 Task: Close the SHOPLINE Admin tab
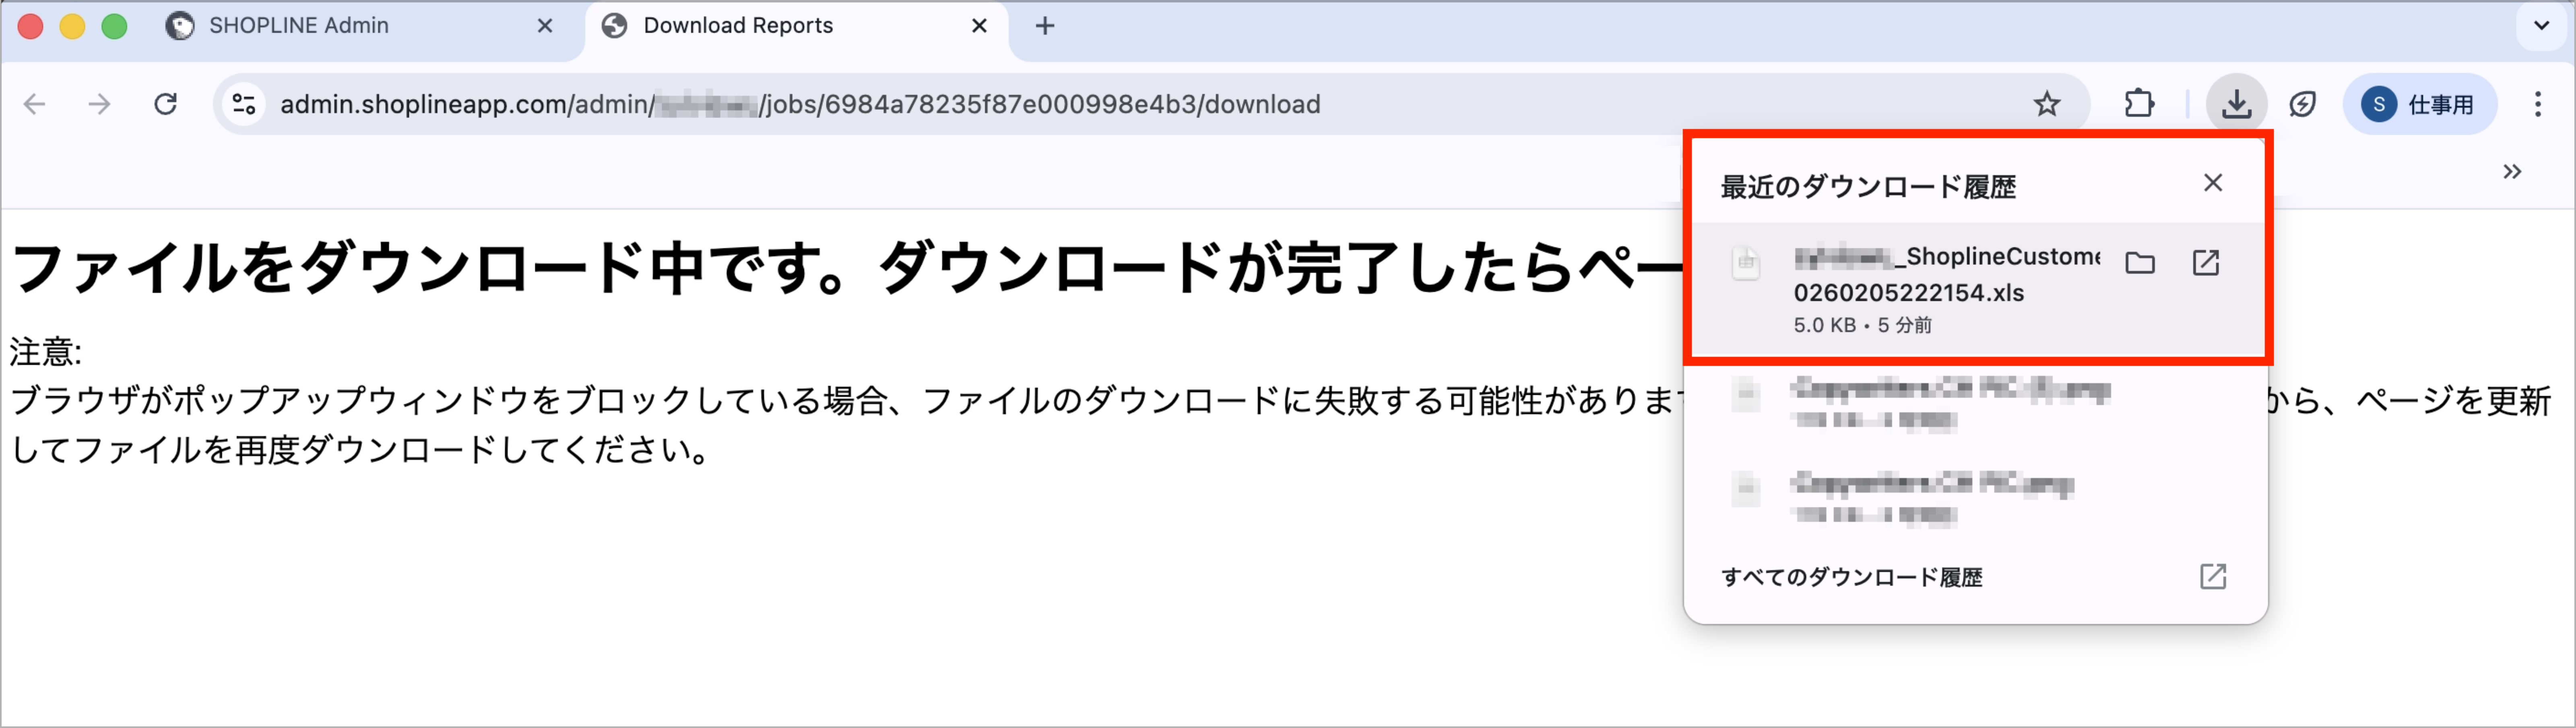point(545,26)
